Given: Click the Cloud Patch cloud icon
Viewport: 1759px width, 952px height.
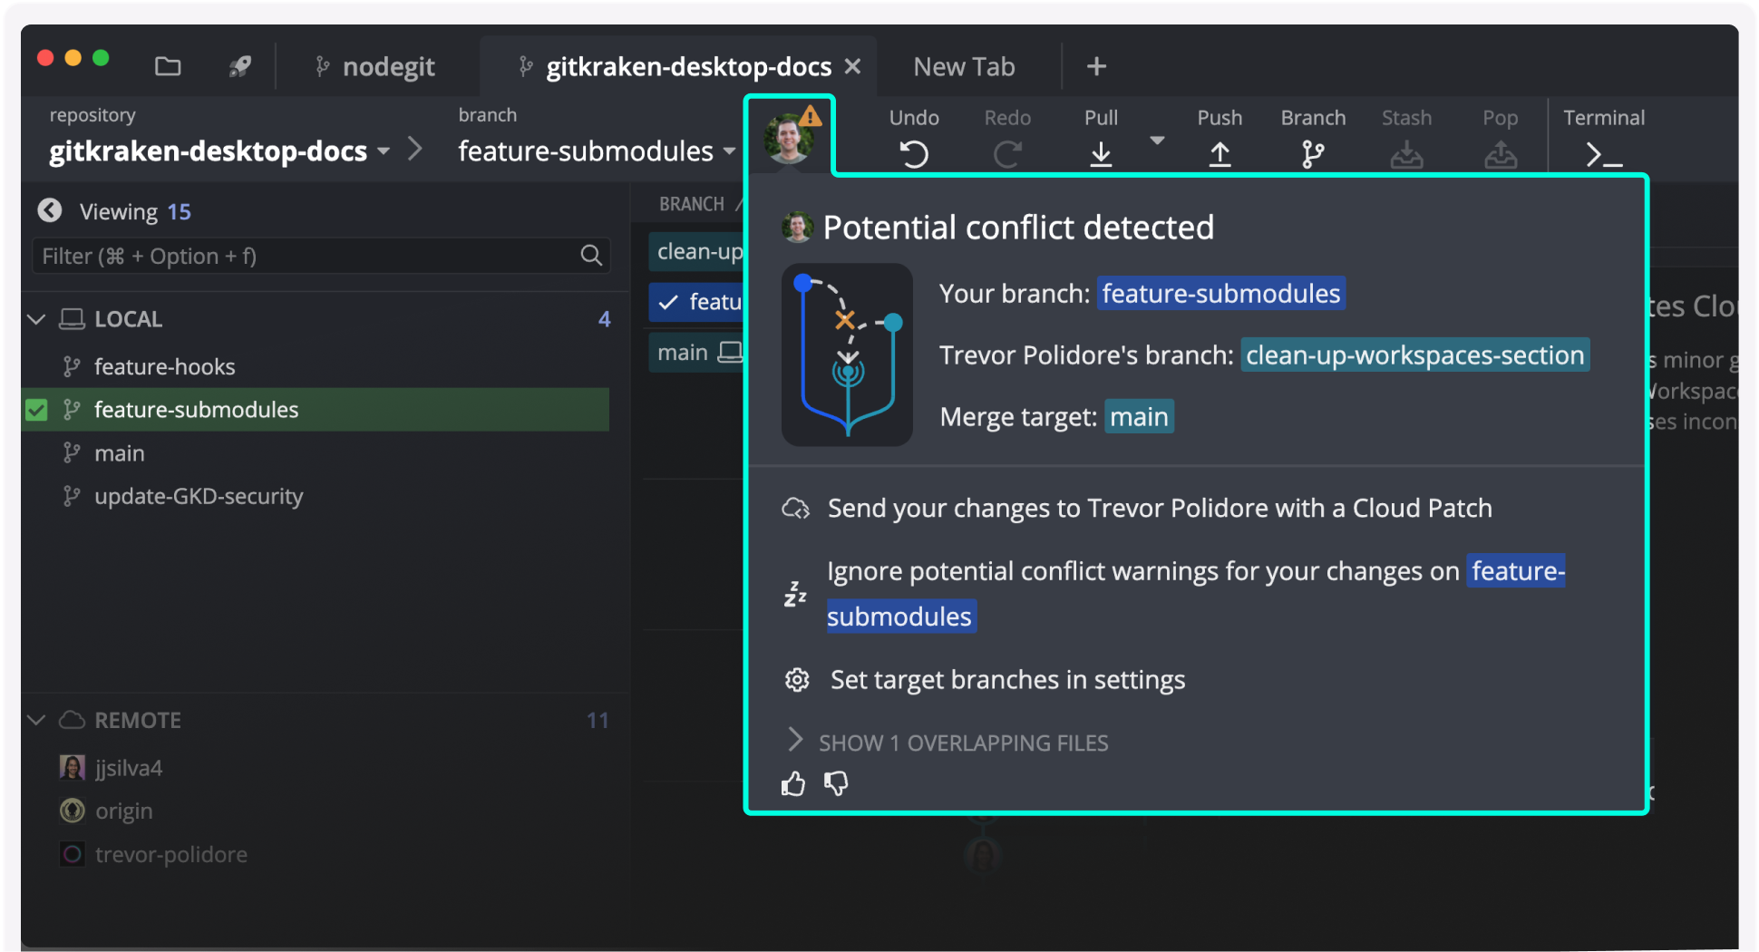Looking at the screenshot, I should click(795, 508).
